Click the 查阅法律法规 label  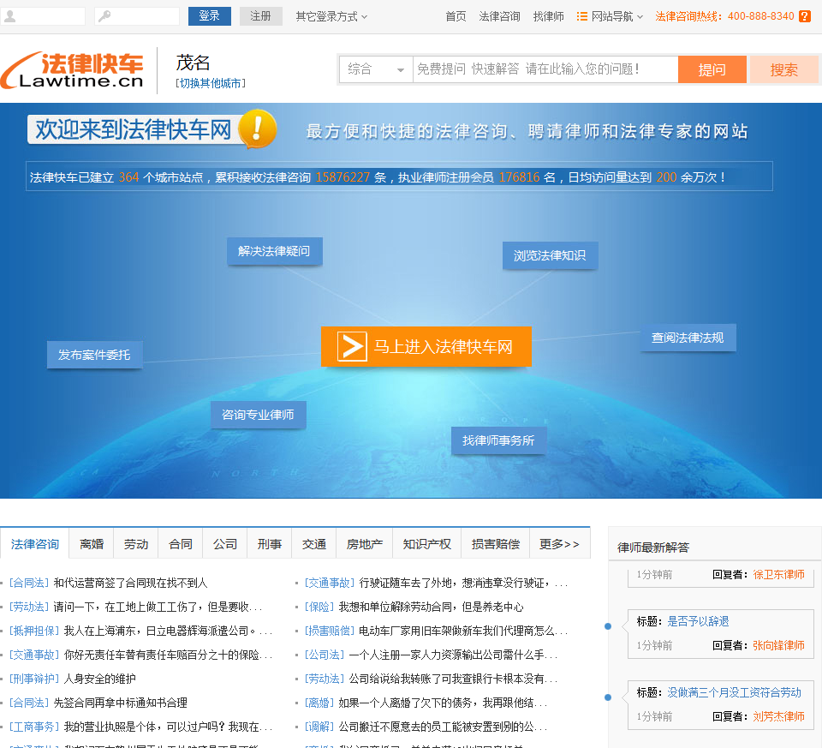688,338
